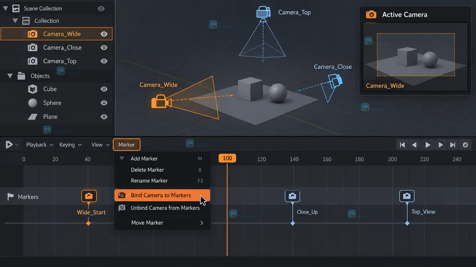Expand the Move Marker submenu arrow
Screen dimensions: 476x267
[202, 223]
